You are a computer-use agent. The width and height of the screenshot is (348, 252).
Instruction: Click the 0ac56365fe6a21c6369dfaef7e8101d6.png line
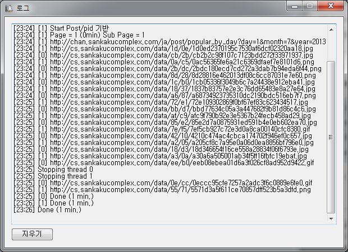coord(164,62)
